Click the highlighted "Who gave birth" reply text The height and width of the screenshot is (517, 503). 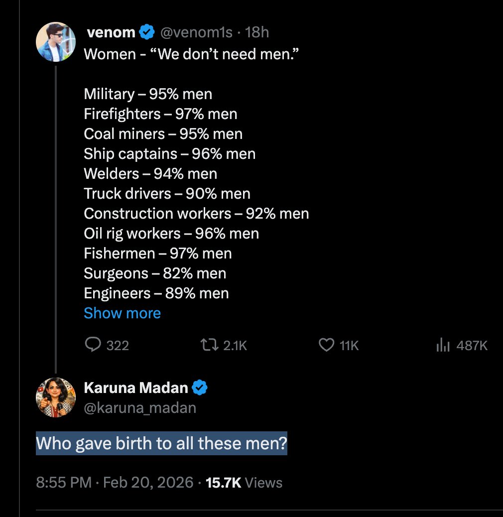161,443
